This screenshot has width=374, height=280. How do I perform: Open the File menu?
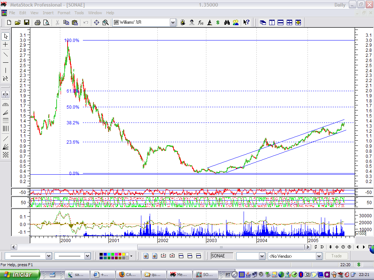(x=12, y=13)
